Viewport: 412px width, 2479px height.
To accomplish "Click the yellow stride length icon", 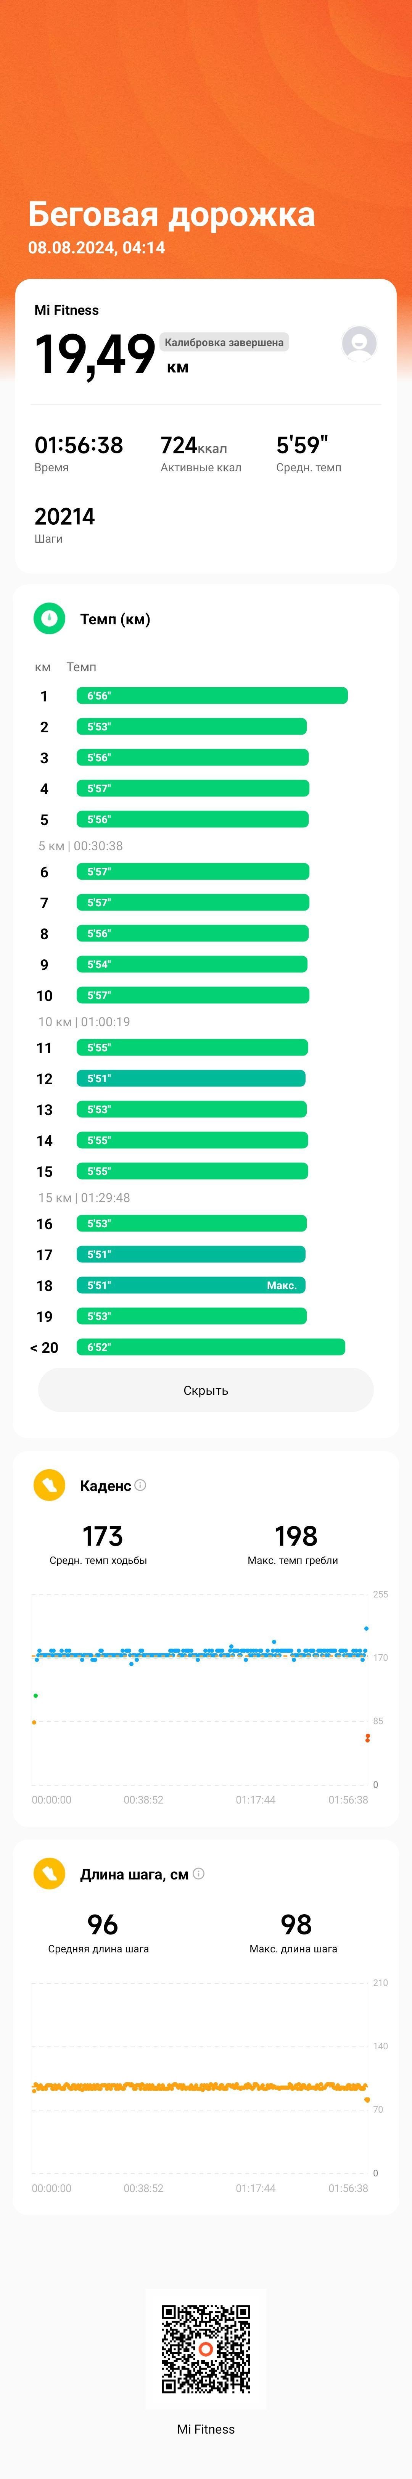I will pyautogui.click(x=49, y=1874).
